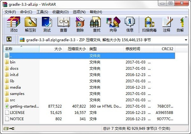Click the WinRAR title bar books icon
Image resolution: width=191 pixels, height=134 pixels.
(5, 4)
